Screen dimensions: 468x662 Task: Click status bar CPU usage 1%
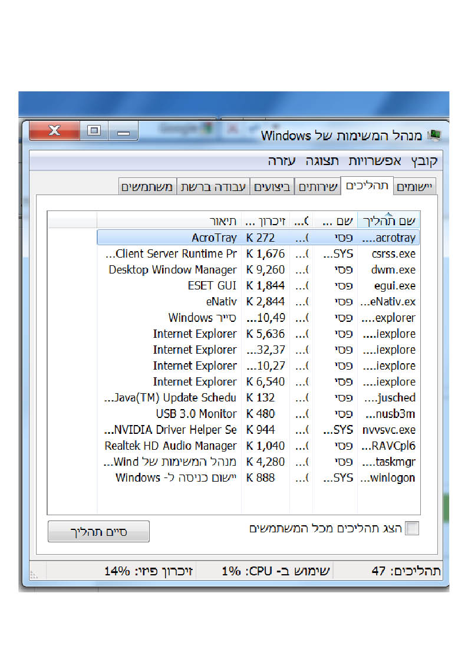coord(276,571)
